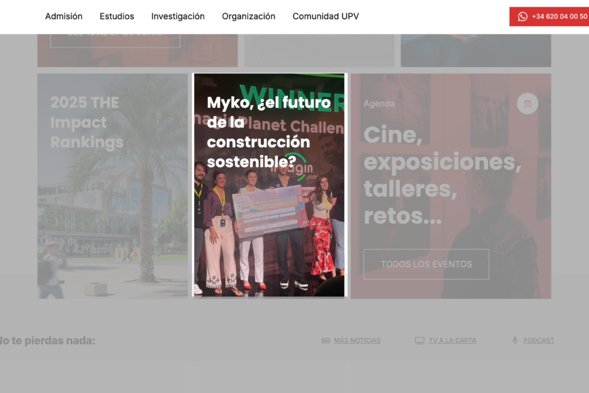
Task: Click the TV screen icon beside TV a la carta
Action: (x=420, y=341)
